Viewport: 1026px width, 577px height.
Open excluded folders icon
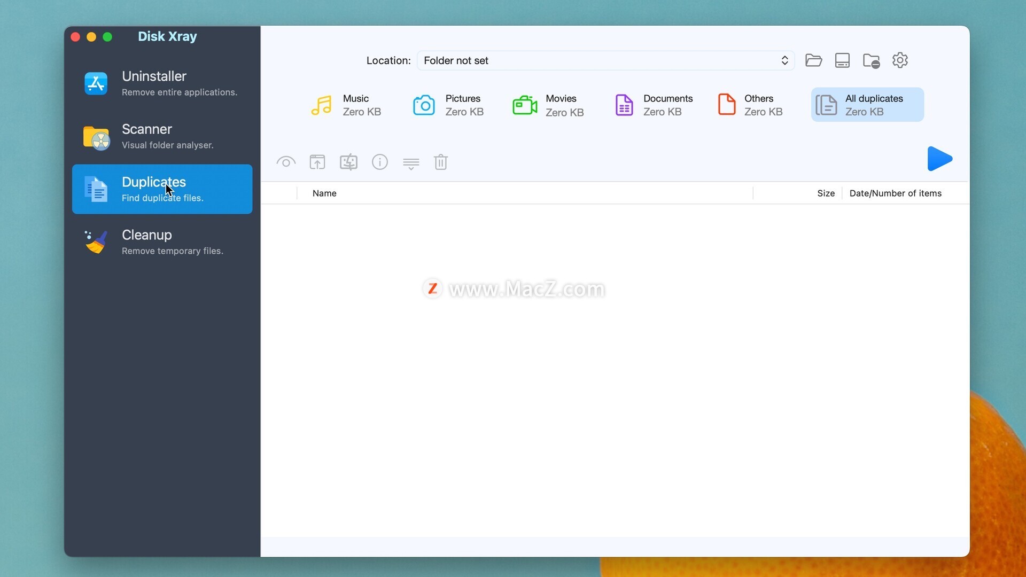[x=871, y=61]
